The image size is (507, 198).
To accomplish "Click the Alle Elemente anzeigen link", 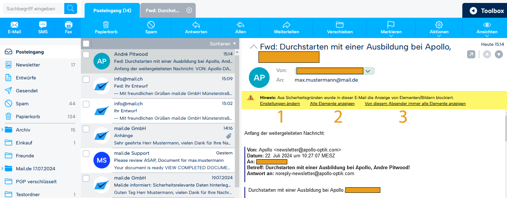I will click(x=332, y=104).
